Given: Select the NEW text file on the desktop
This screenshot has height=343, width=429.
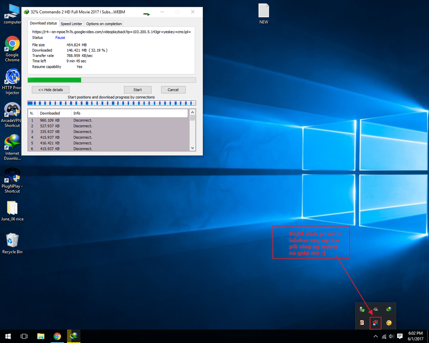Looking at the screenshot, I should pos(264,14).
